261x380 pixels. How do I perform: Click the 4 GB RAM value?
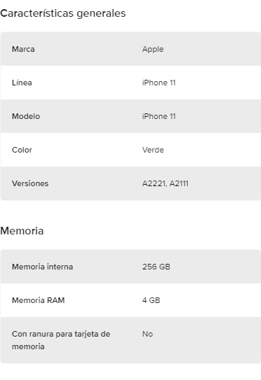151,300
